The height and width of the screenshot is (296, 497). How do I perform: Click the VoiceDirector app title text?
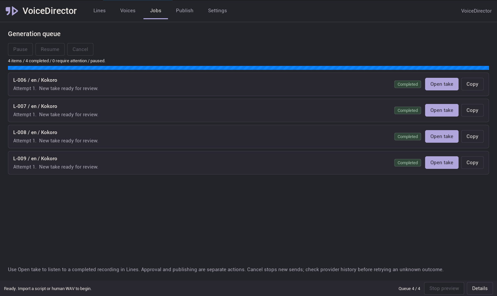(50, 11)
